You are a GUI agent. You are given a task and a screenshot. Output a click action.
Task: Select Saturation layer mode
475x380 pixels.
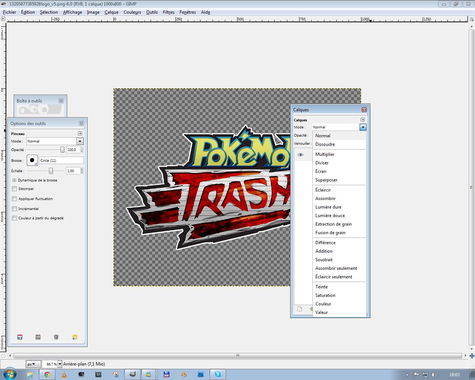(340, 295)
